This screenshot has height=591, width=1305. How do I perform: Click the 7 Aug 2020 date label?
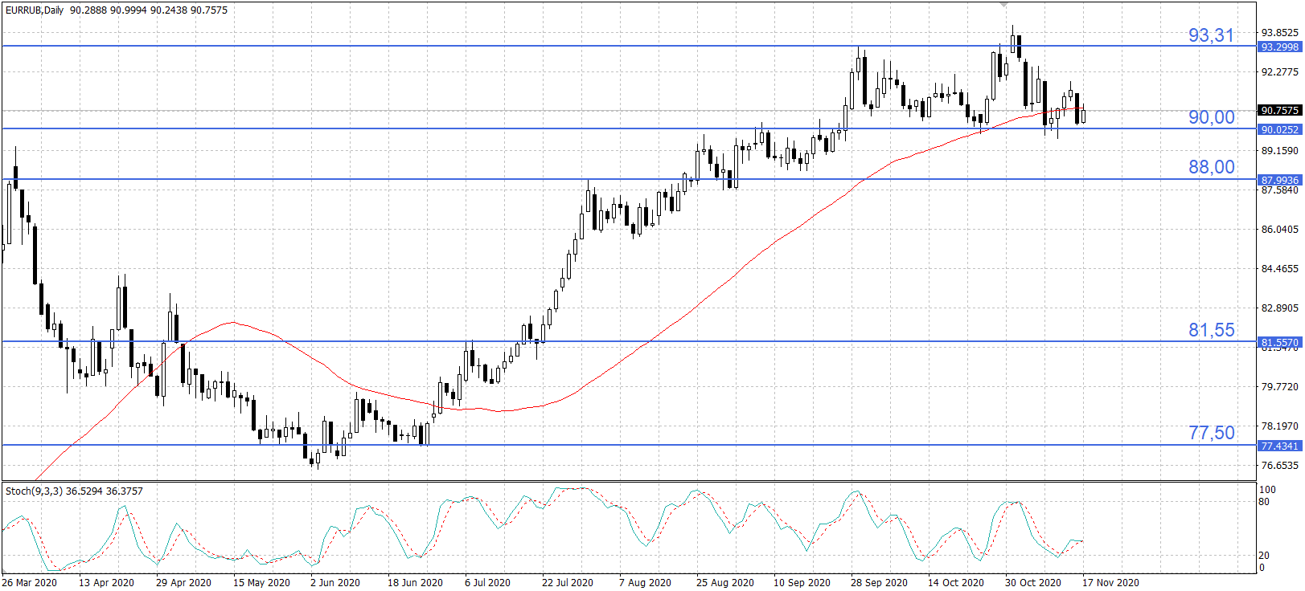[645, 583]
